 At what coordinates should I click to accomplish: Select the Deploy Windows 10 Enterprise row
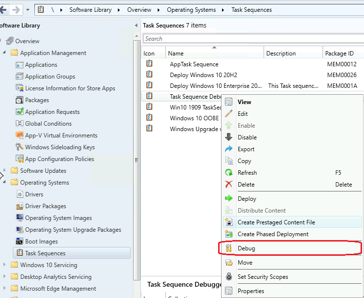pos(252,85)
